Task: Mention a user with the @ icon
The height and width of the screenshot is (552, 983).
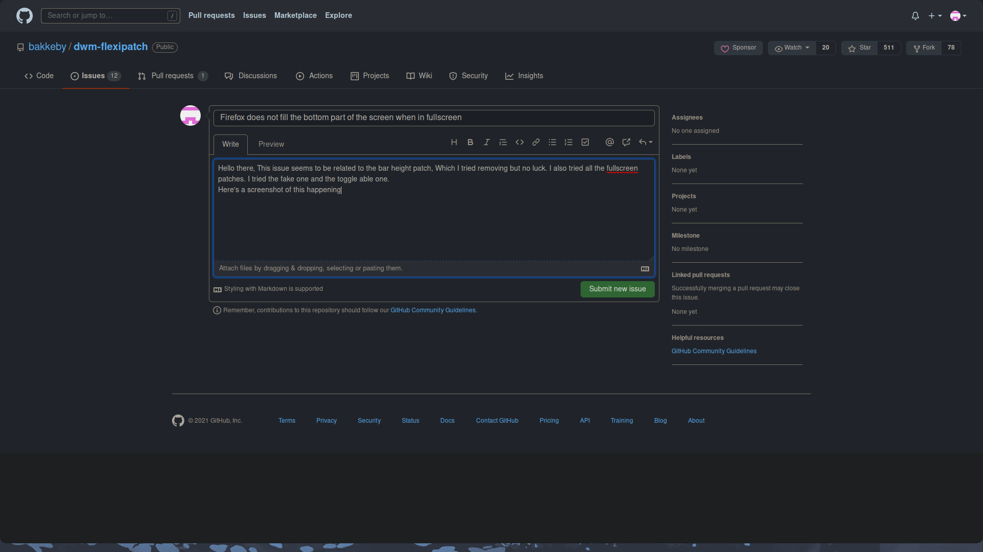Action: 609,142
